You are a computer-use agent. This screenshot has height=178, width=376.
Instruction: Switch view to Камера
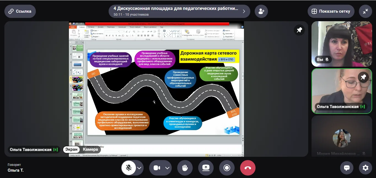90,149
